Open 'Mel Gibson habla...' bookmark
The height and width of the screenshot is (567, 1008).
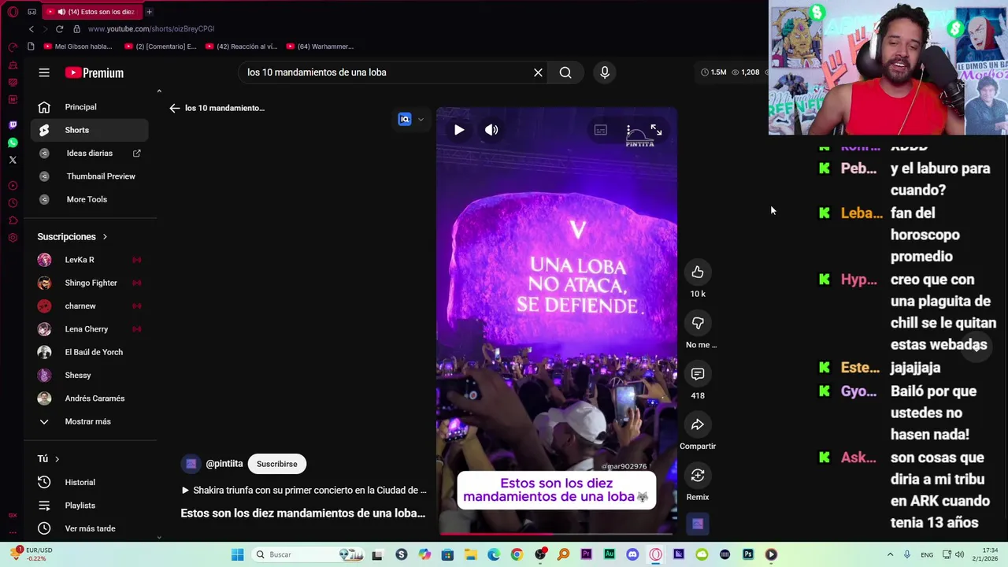(x=78, y=46)
